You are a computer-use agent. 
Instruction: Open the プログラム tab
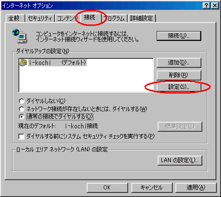(x=115, y=18)
